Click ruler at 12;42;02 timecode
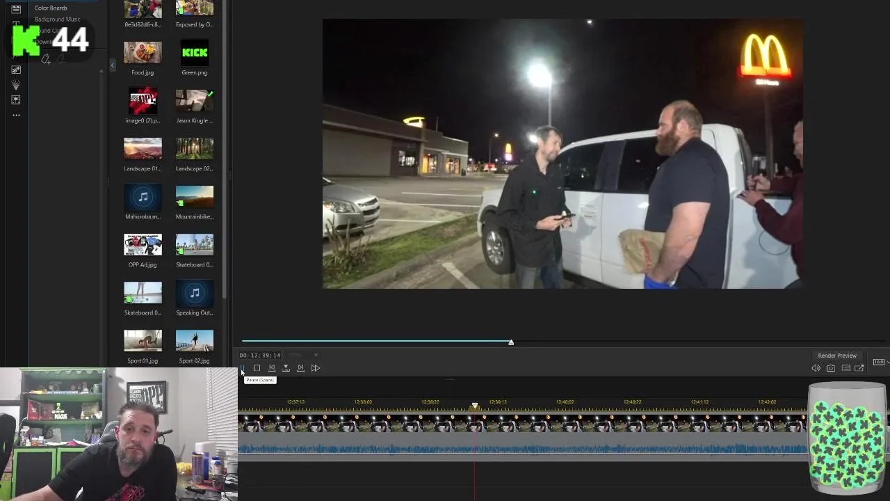 767,402
